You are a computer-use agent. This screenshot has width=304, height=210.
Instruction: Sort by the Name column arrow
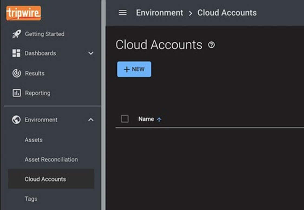coord(159,119)
